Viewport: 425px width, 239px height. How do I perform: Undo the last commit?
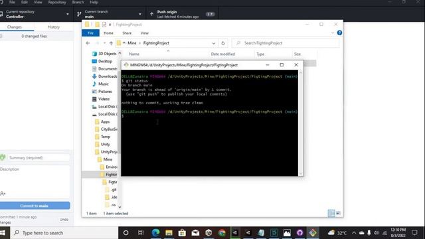click(x=64, y=220)
